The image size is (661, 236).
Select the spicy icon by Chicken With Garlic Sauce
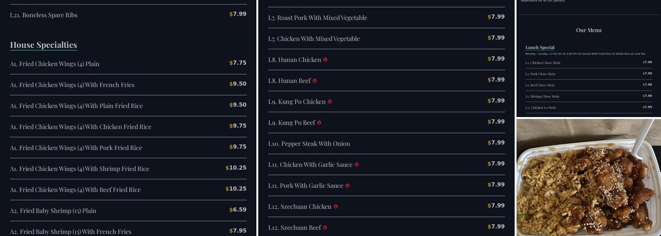tap(356, 165)
